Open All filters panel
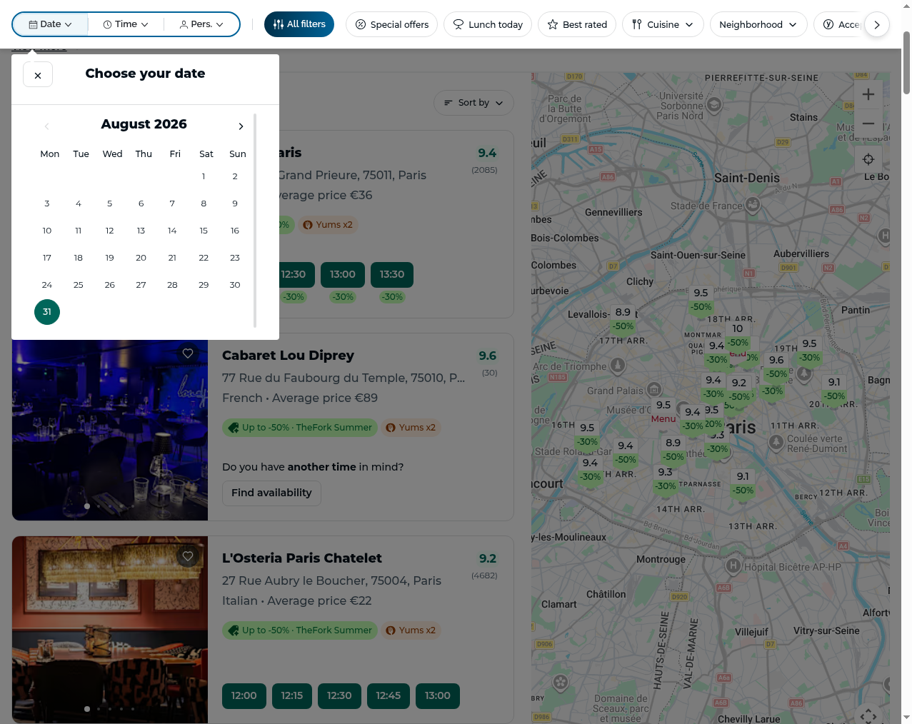The height and width of the screenshot is (724, 912). [299, 24]
